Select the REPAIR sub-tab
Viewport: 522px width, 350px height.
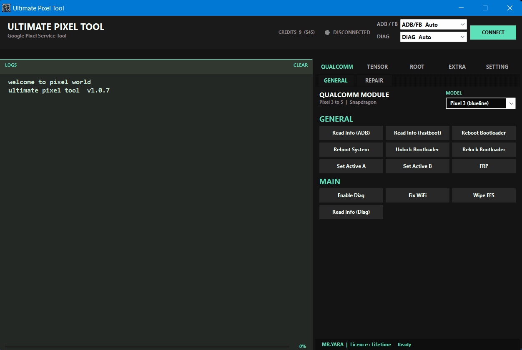[374, 80]
